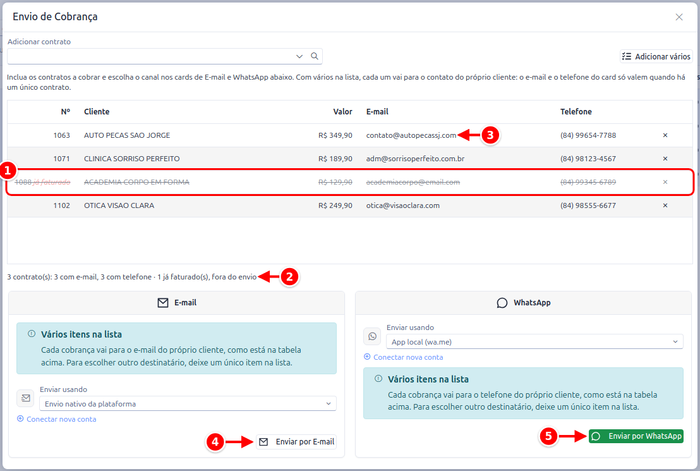
Task: Click the Enviar por WhatsApp button
Action: (x=636, y=436)
